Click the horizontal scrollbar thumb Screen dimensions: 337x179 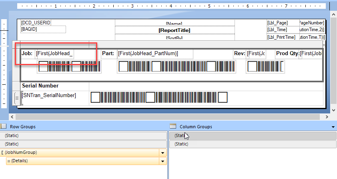coord(168,117)
